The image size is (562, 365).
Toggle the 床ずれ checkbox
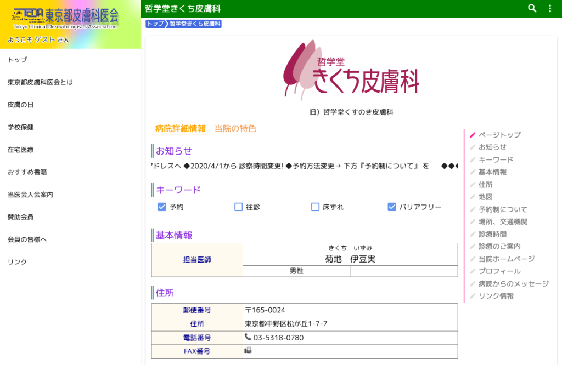coord(315,207)
